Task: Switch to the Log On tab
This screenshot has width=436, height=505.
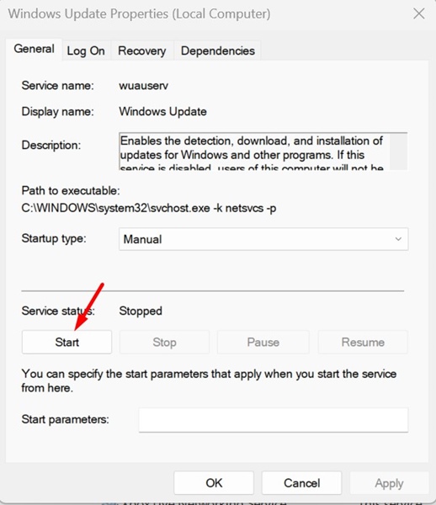Action: (x=86, y=50)
